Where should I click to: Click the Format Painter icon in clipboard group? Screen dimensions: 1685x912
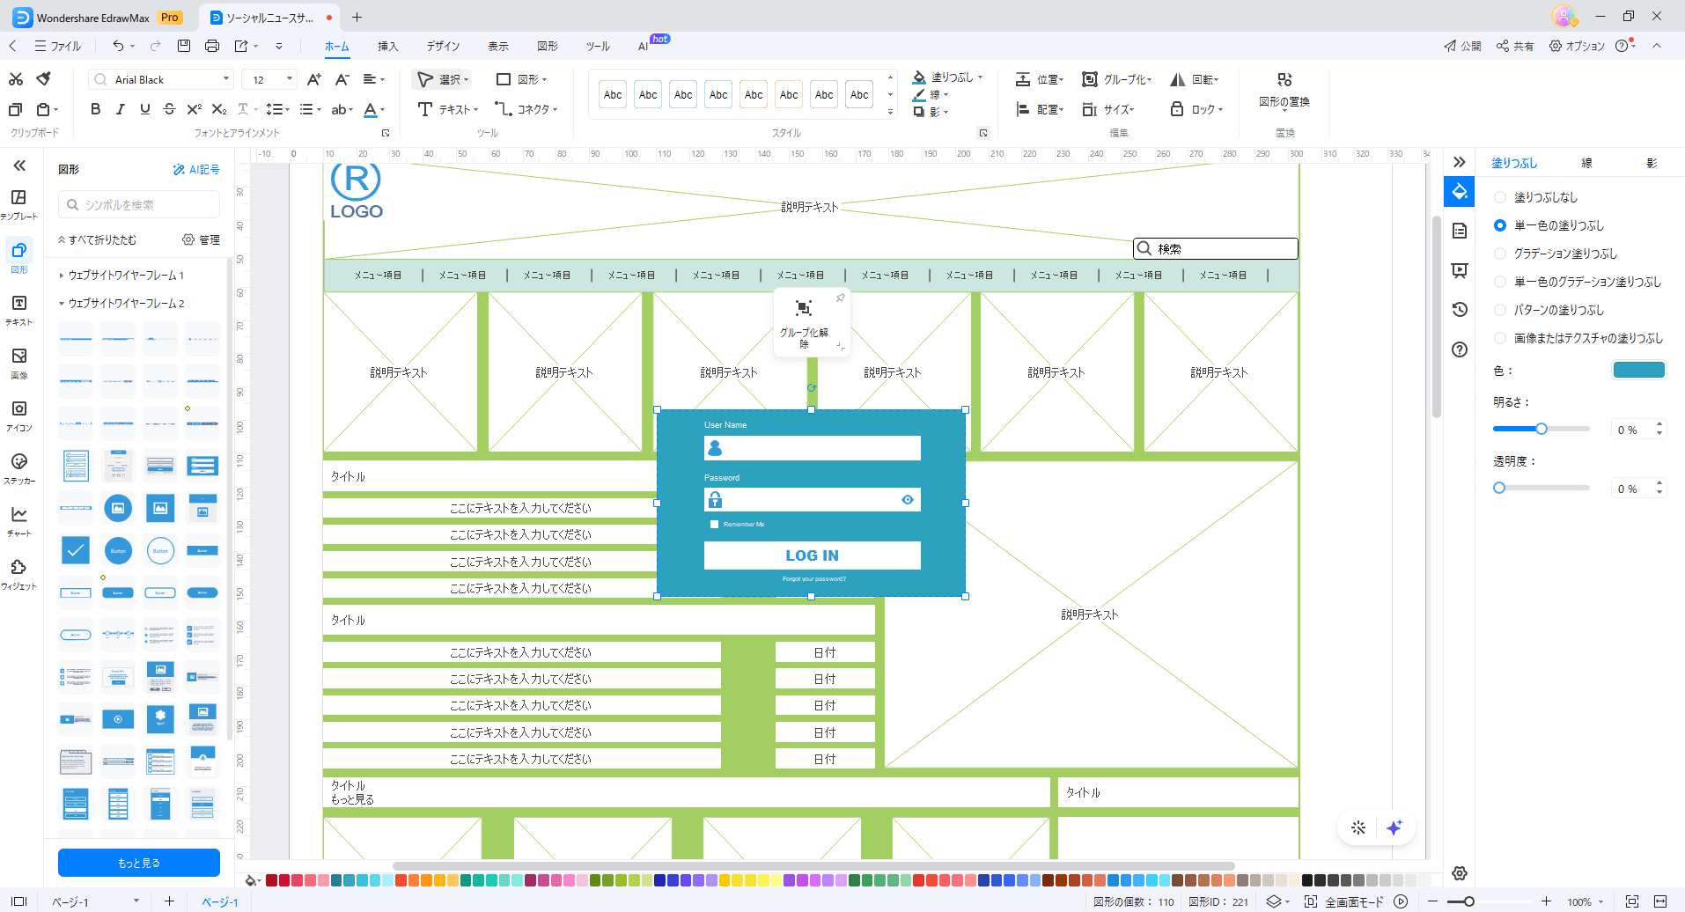[x=43, y=79]
